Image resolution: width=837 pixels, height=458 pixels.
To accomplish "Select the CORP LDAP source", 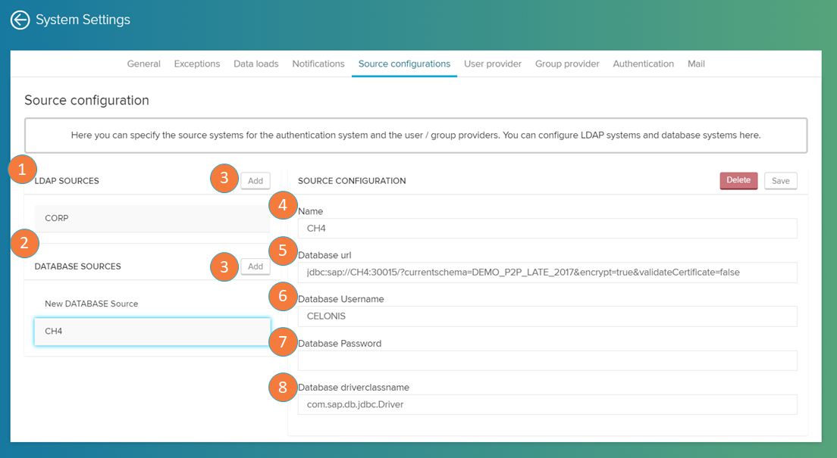I will [x=152, y=218].
